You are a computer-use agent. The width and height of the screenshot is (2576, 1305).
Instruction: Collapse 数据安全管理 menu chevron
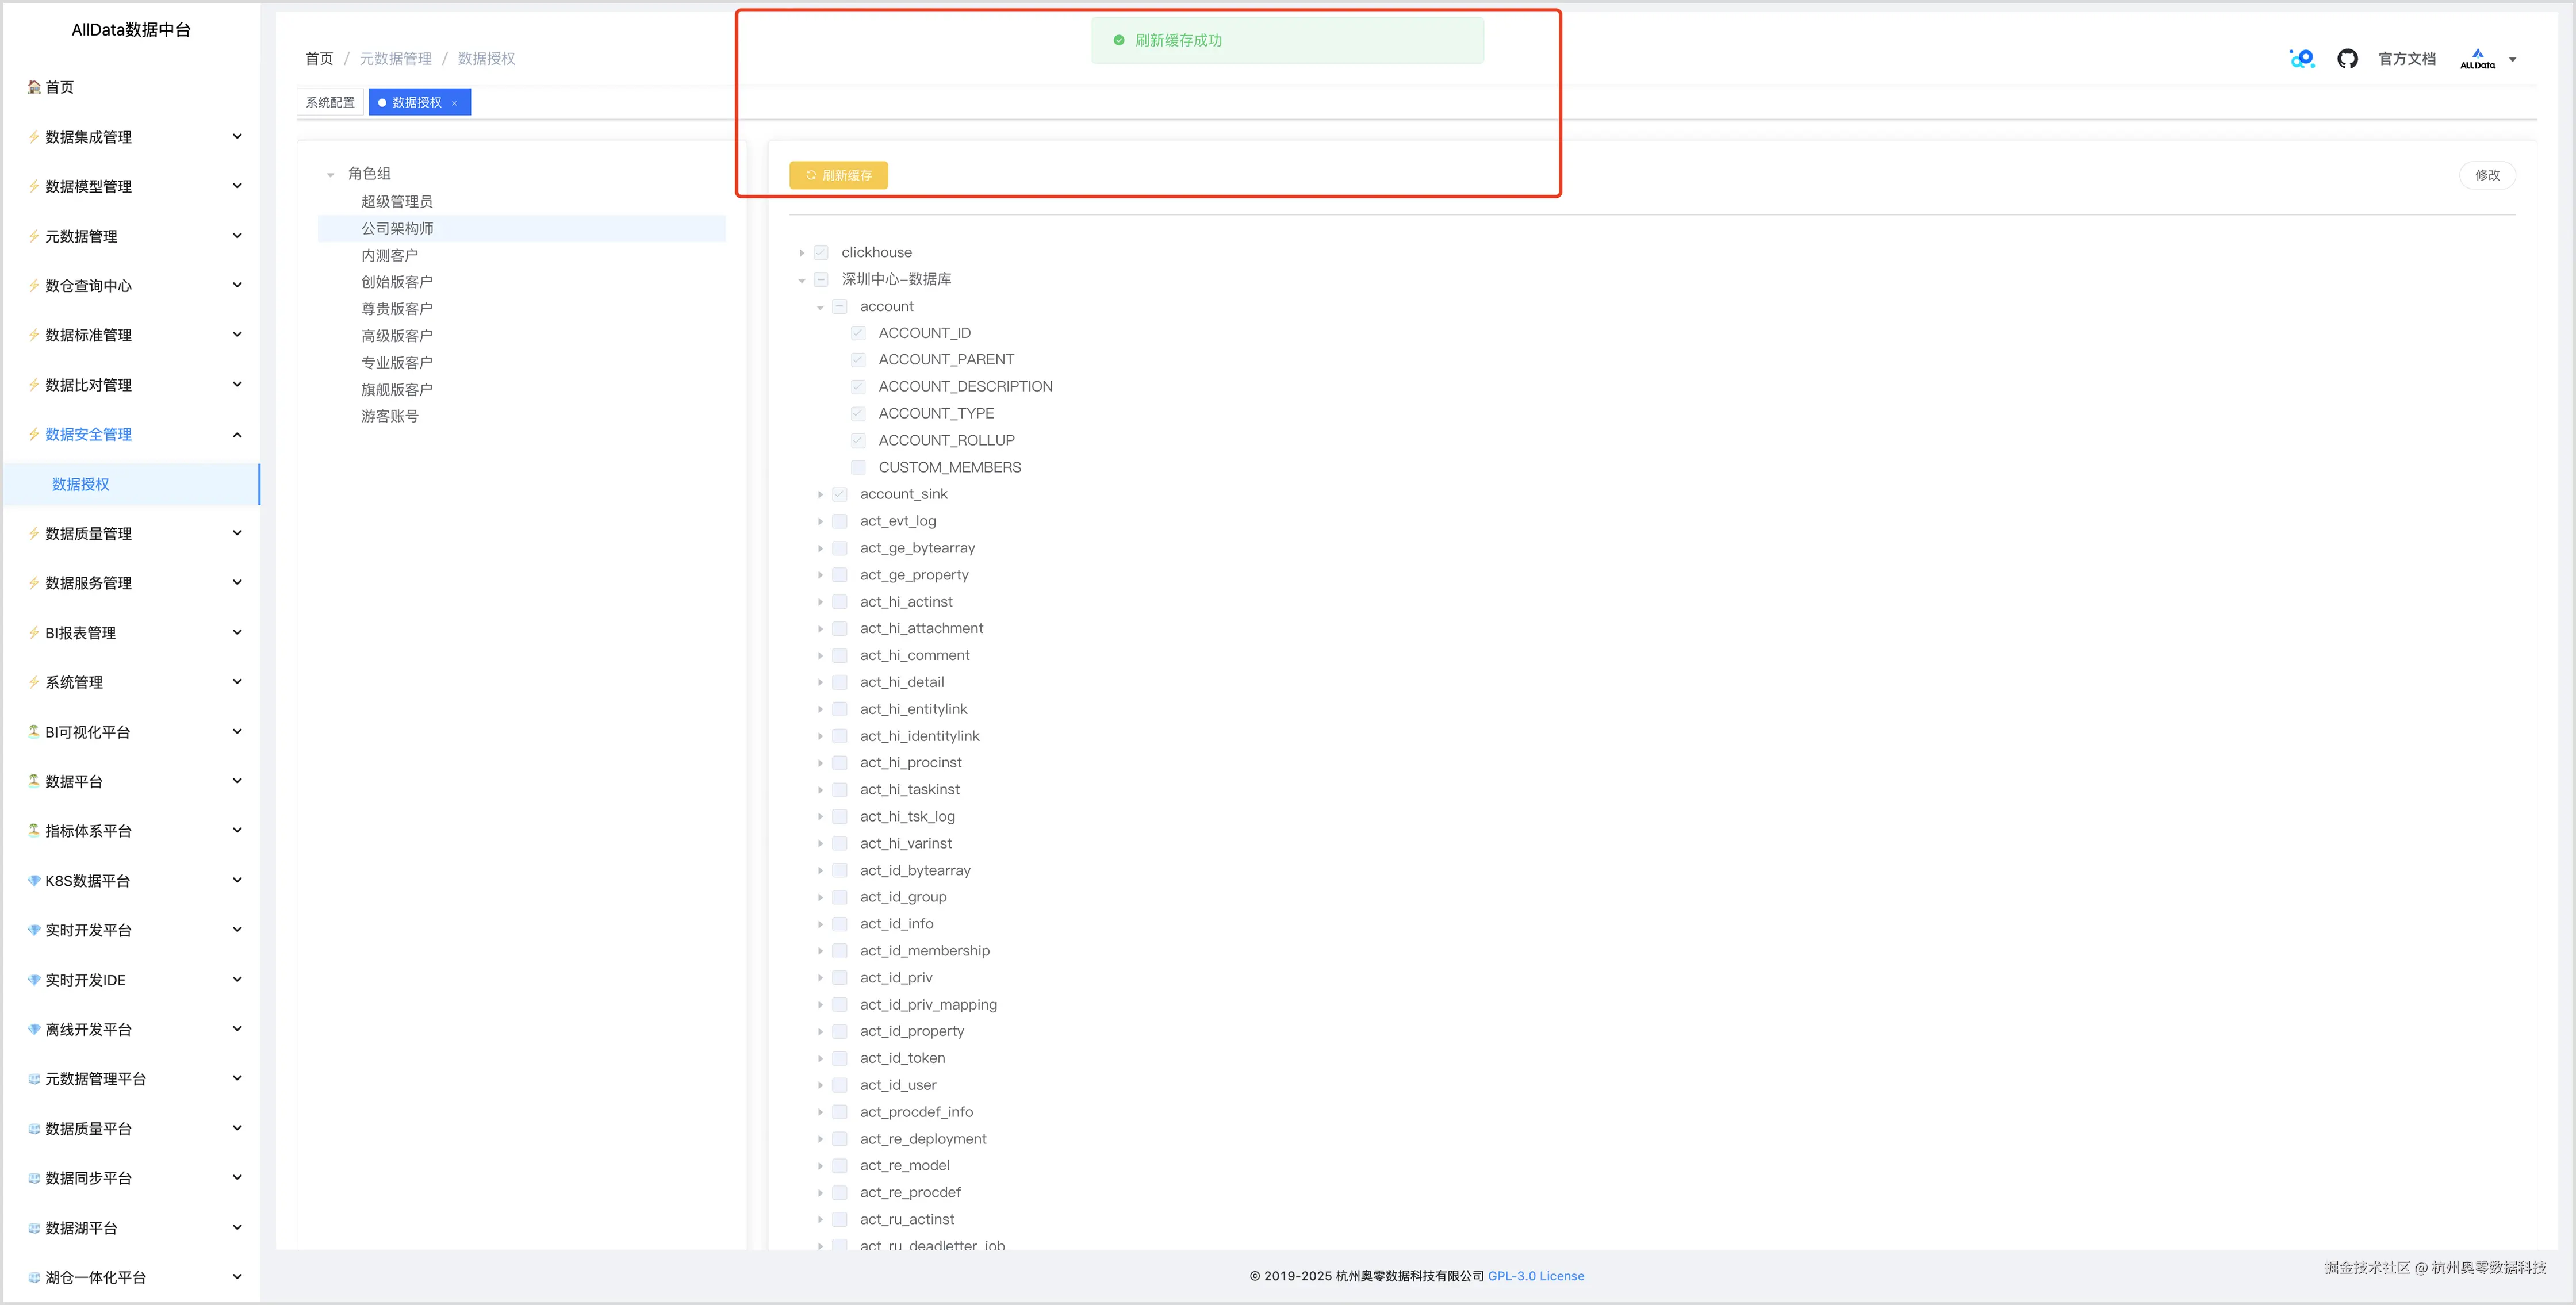click(x=237, y=434)
